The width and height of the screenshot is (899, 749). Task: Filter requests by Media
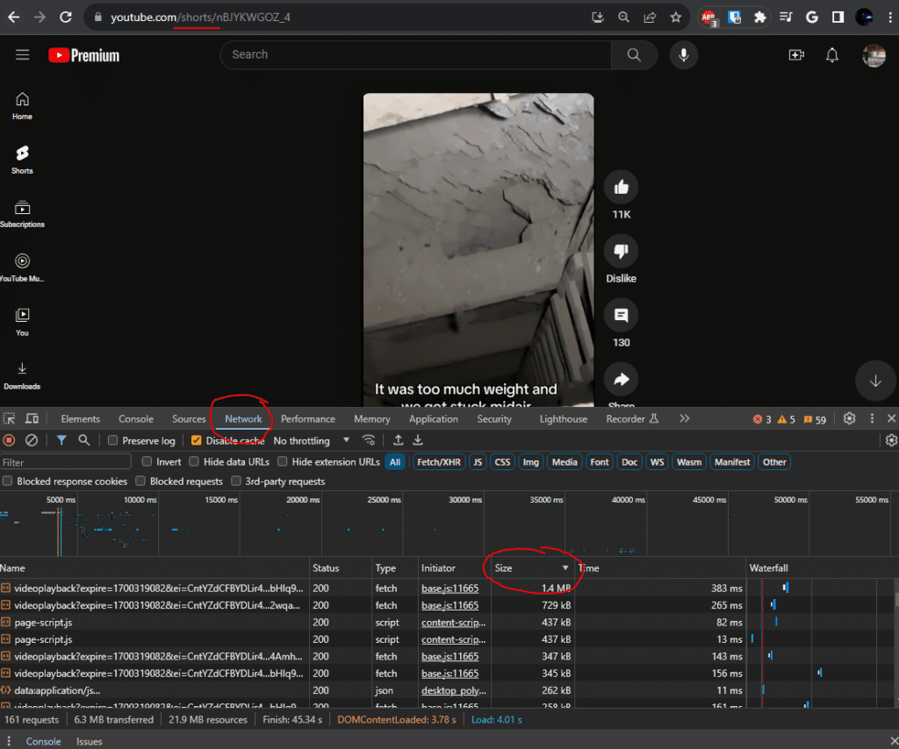(x=565, y=462)
